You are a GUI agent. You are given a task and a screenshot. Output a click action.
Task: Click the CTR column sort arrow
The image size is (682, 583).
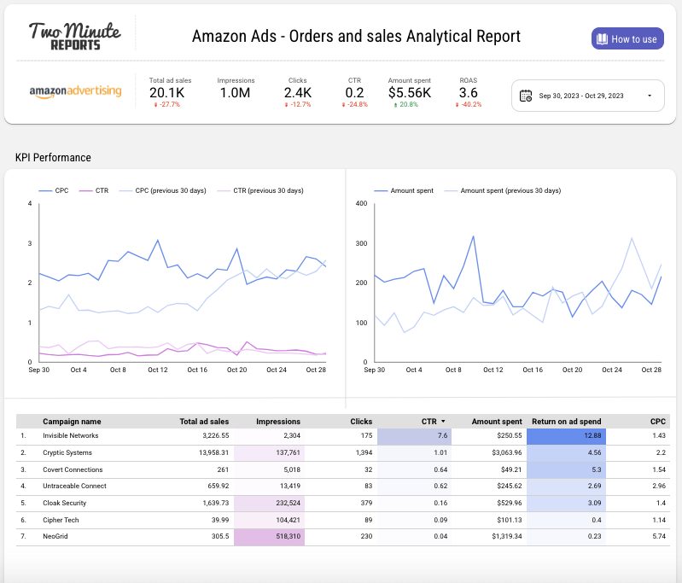point(444,422)
